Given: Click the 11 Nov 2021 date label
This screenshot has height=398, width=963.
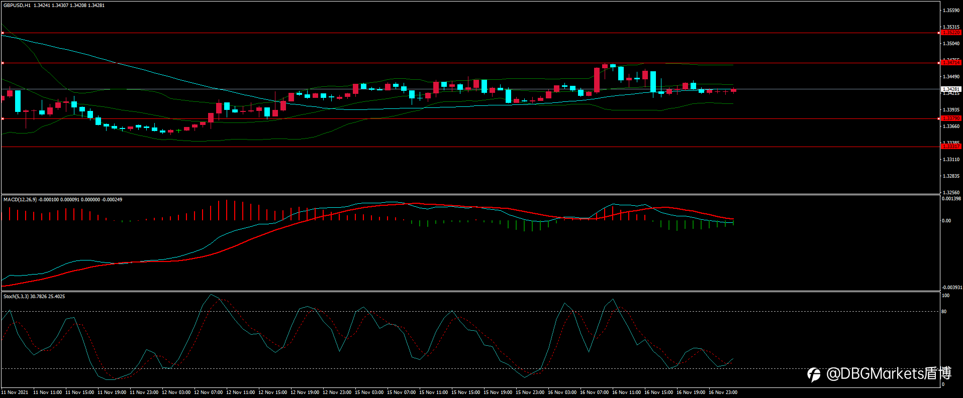Looking at the screenshot, I should (x=15, y=392).
